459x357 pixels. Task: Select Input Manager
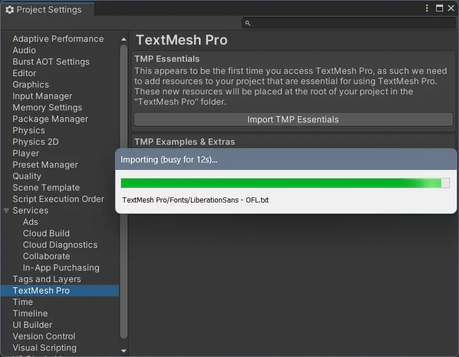tap(42, 96)
